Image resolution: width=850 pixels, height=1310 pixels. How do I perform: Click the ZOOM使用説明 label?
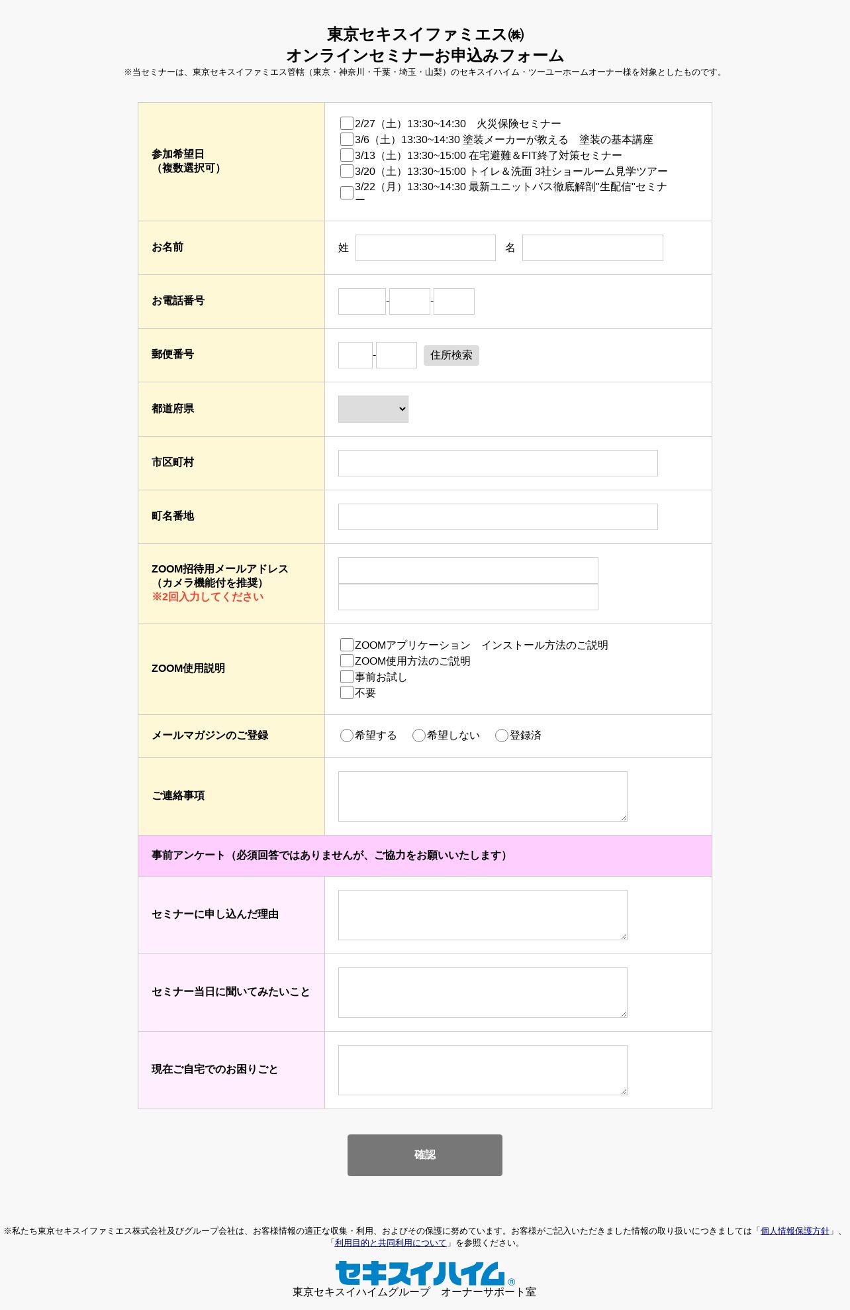coord(188,668)
